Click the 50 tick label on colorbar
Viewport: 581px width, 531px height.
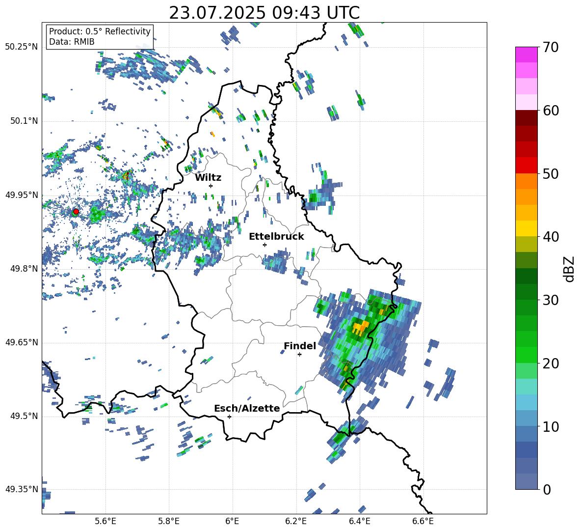(x=550, y=174)
